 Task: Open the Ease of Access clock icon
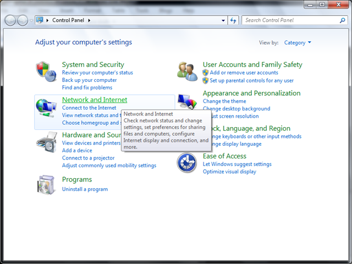(187, 163)
